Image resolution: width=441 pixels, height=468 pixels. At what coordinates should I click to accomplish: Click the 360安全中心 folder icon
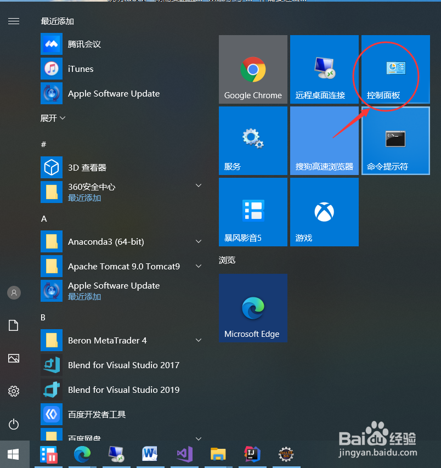click(52, 192)
